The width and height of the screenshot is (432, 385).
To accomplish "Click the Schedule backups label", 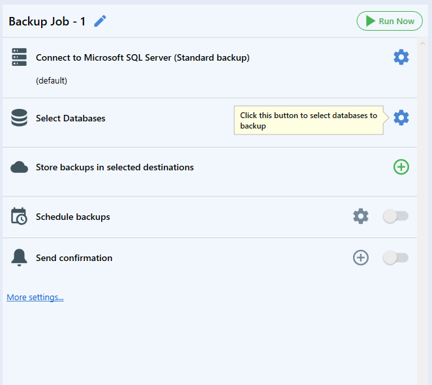I will [72, 217].
